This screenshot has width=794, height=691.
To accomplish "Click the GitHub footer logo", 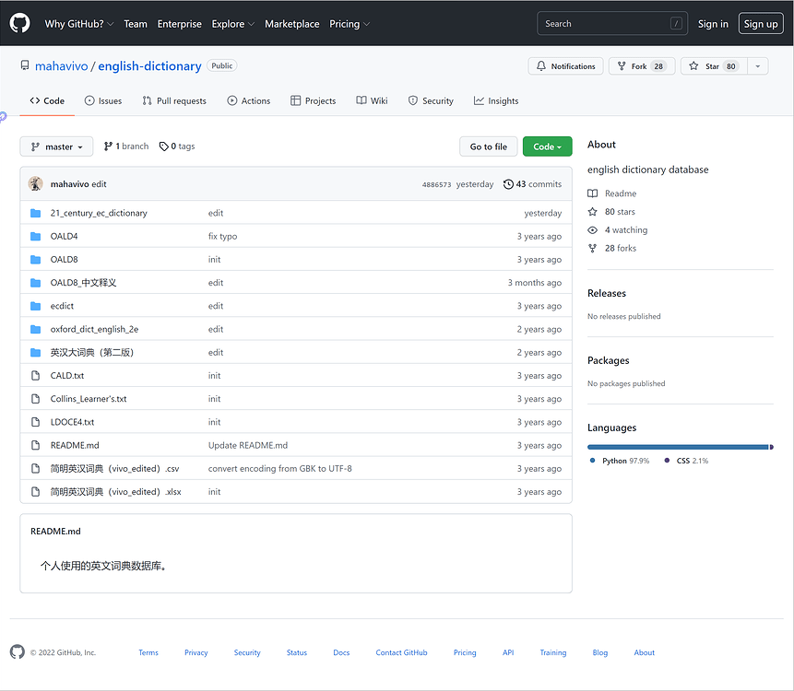I will (x=18, y=652).
